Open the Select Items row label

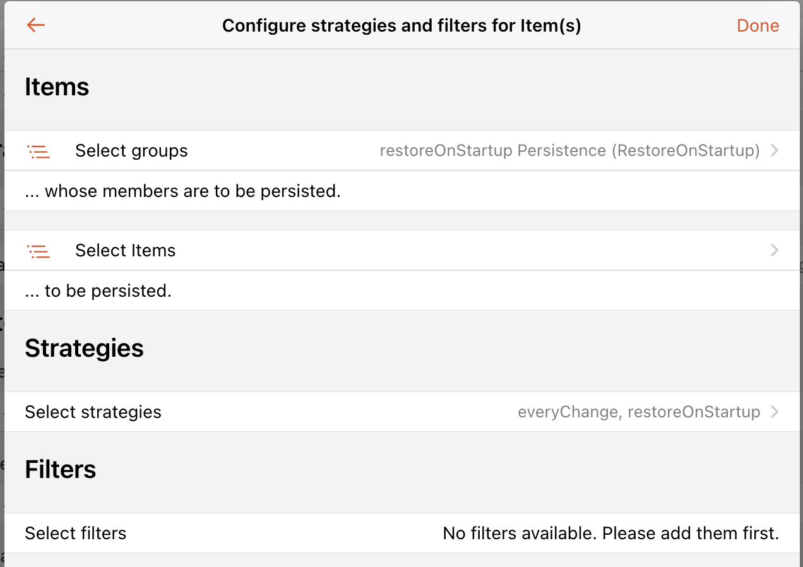pyautogui.click(x=125, y=251)
